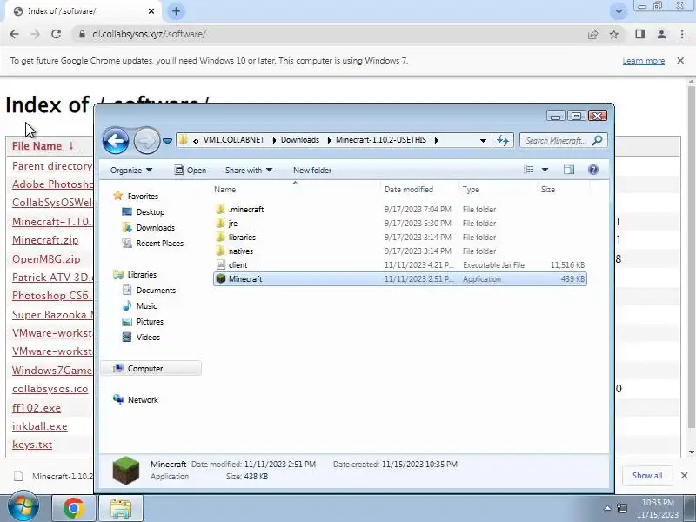
Task: Select the client jar file
Action: [400, 265]
